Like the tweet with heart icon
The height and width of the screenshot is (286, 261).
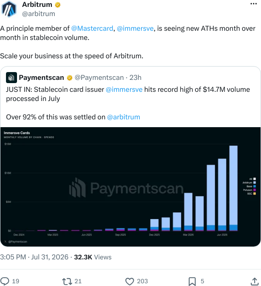[x=130, y=281]
